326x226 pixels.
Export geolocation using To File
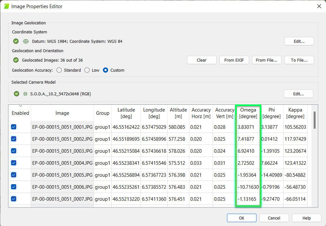pos(299,60)
